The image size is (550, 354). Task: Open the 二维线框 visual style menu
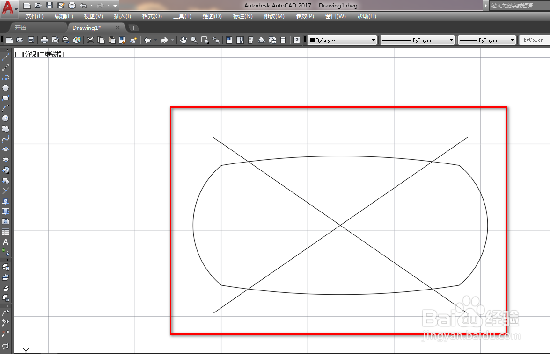(x=51, y=54)
